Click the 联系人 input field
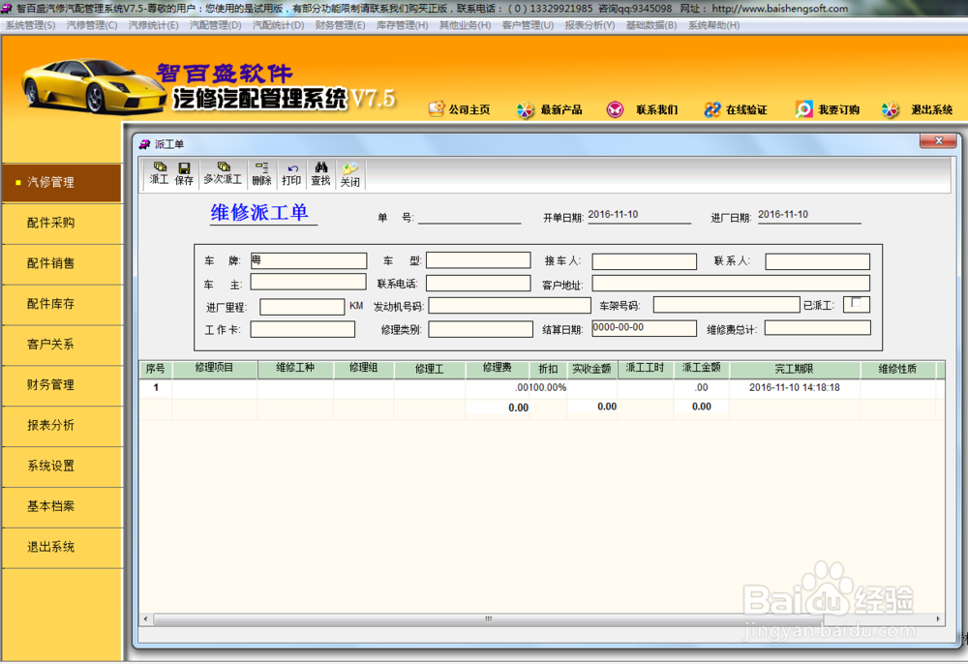 click(817, 261)
